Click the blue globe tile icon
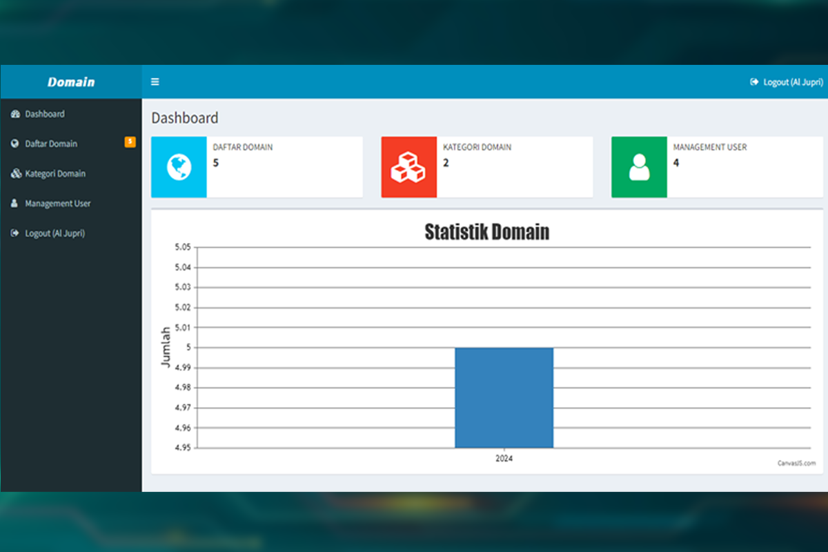The image size is (828, 552). click(x=179, y=167)
